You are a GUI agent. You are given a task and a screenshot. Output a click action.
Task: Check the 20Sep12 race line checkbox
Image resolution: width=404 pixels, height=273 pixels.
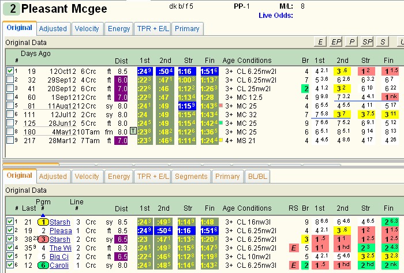(x=10, y=88)
